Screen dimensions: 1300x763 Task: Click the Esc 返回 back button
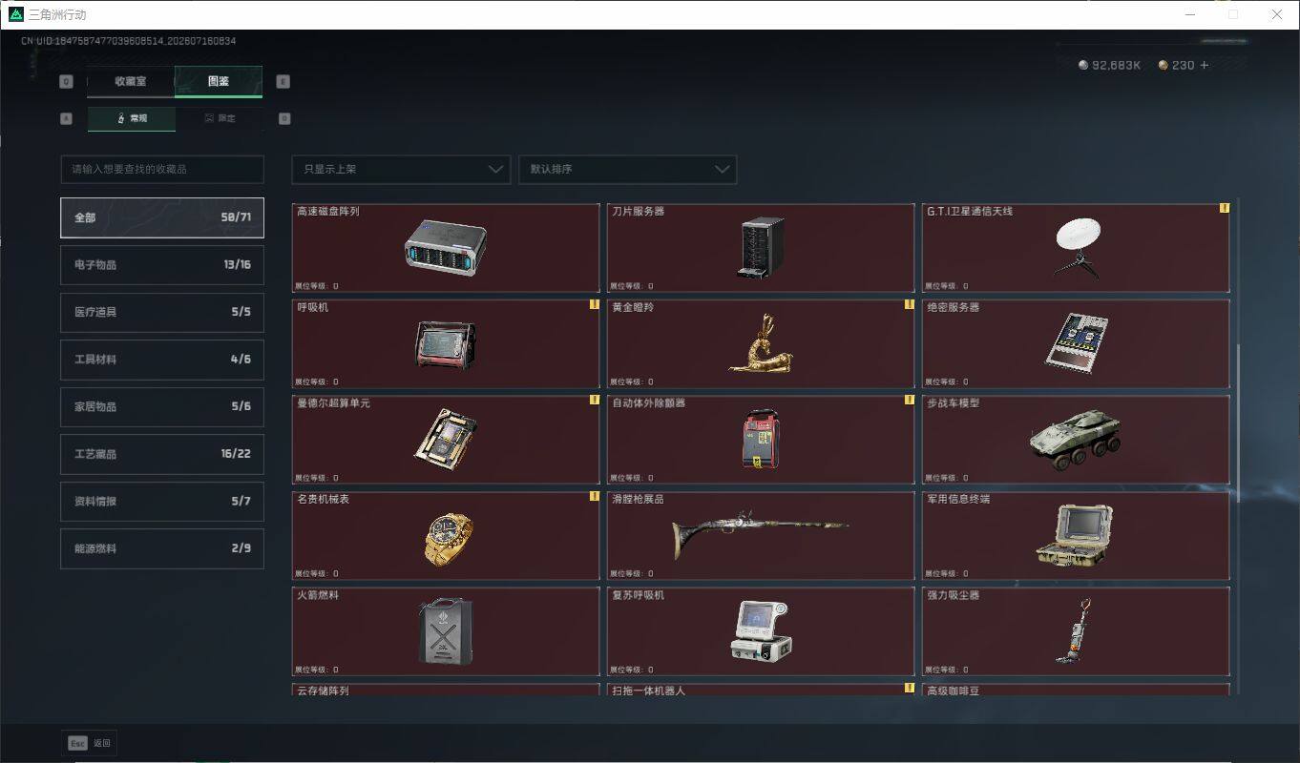click(x=90, y=743)
